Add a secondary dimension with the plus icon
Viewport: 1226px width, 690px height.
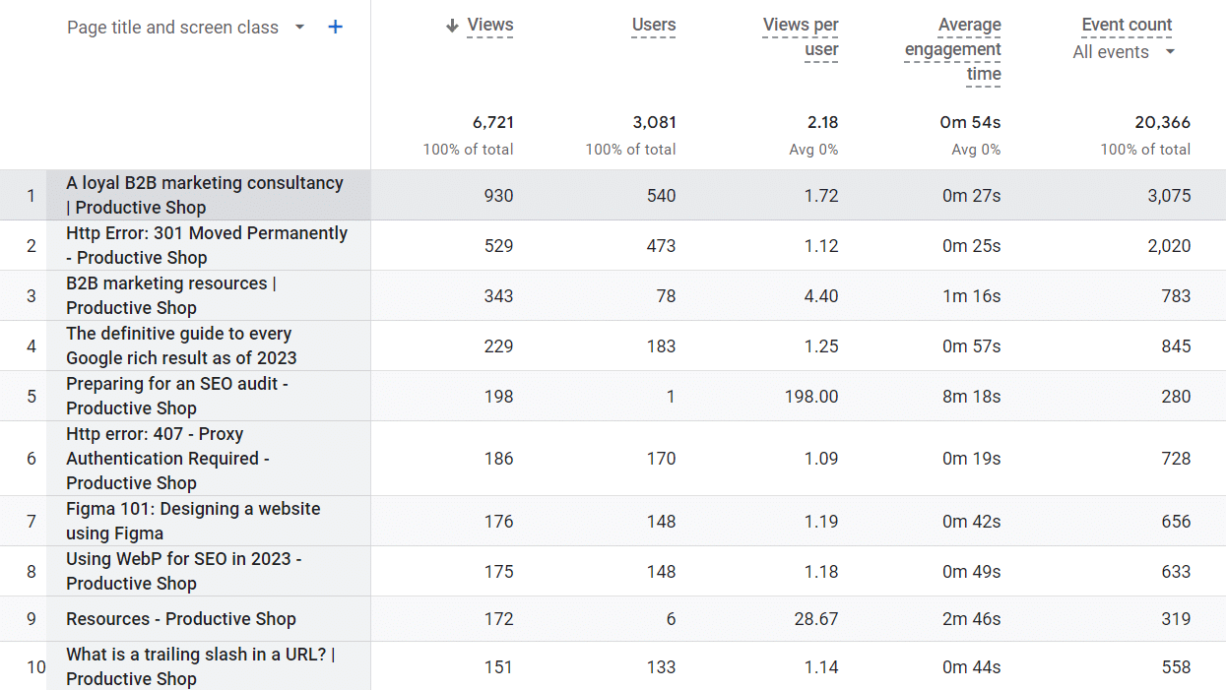pyautogui.click(x=335, y=27)
